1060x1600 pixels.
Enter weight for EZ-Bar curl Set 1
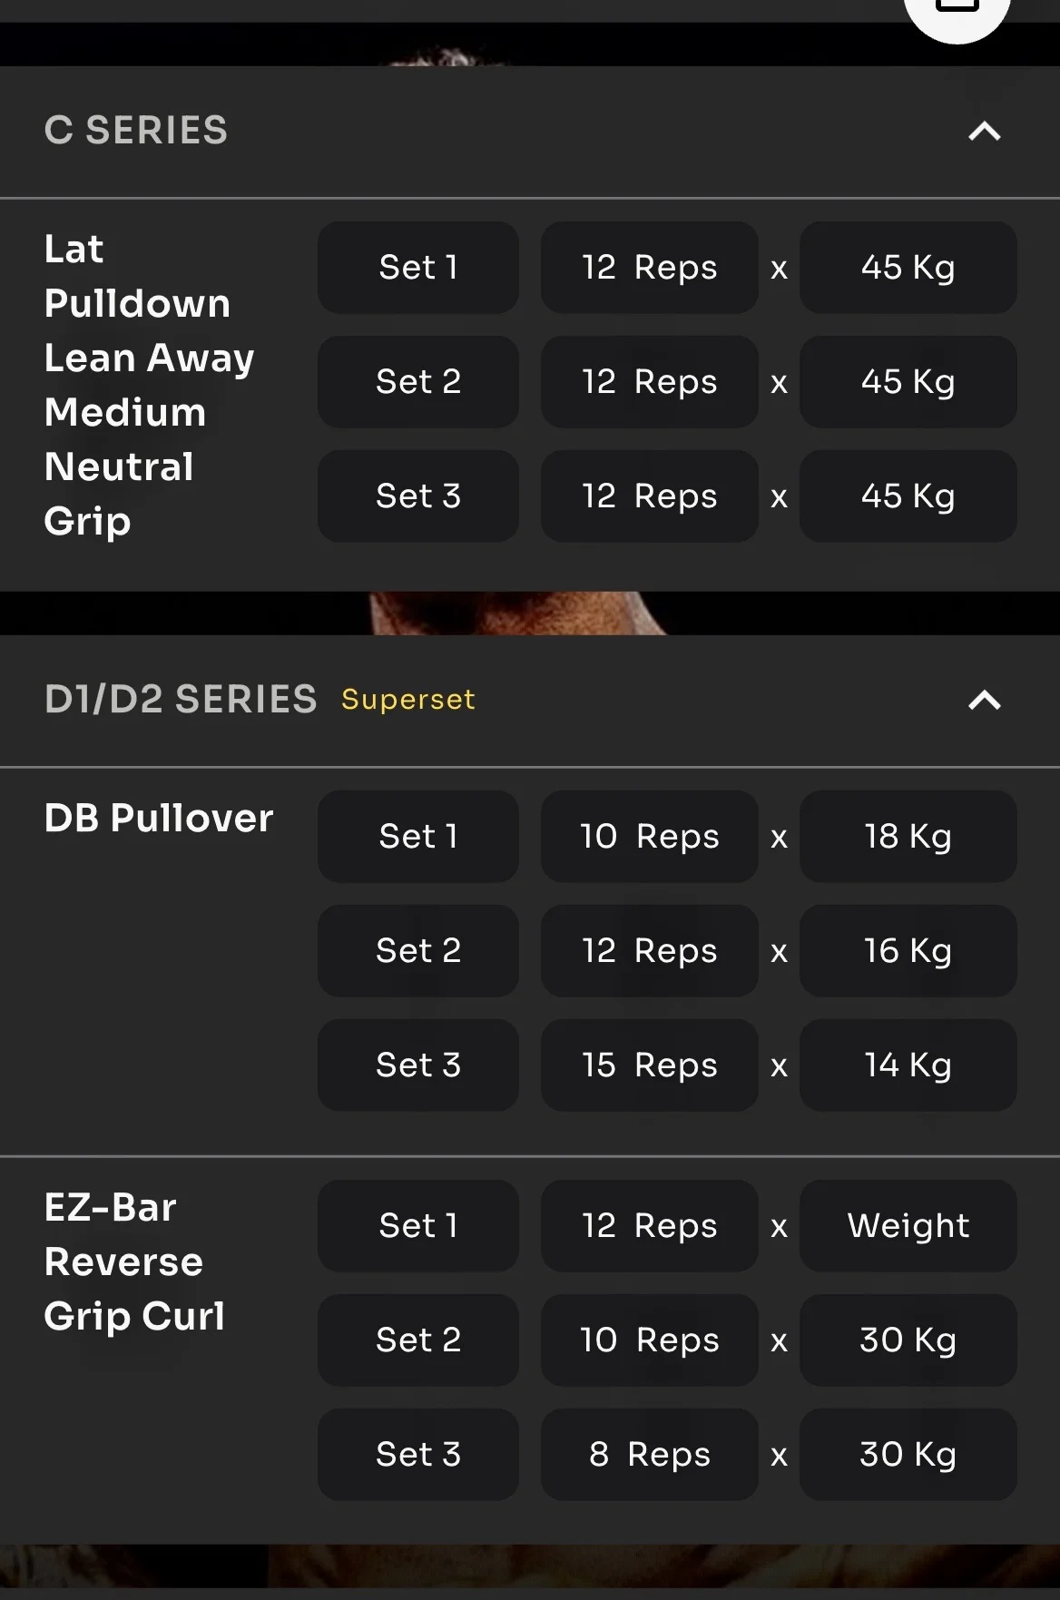coord(908,1225)
